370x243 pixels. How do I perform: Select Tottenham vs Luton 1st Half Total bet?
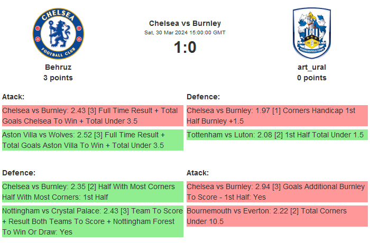pyautogui.click(x=277, y=135)
